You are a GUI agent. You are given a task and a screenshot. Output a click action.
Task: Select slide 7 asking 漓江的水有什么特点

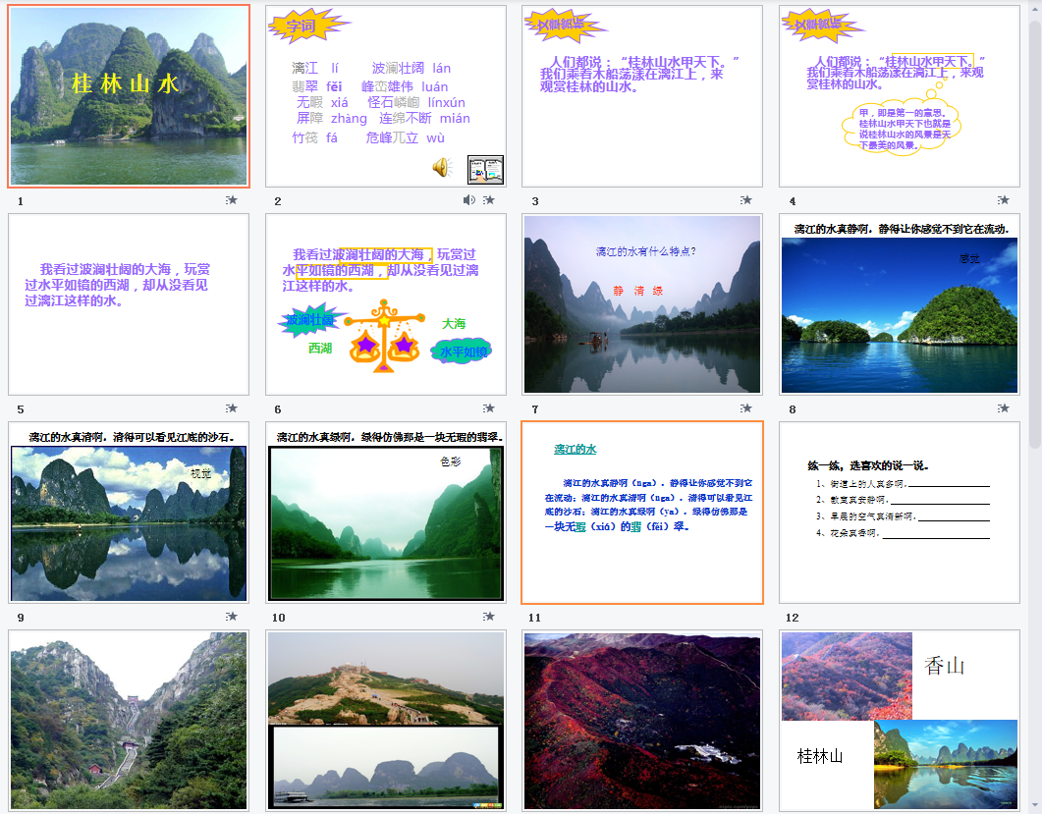click(x=642, y=304)
